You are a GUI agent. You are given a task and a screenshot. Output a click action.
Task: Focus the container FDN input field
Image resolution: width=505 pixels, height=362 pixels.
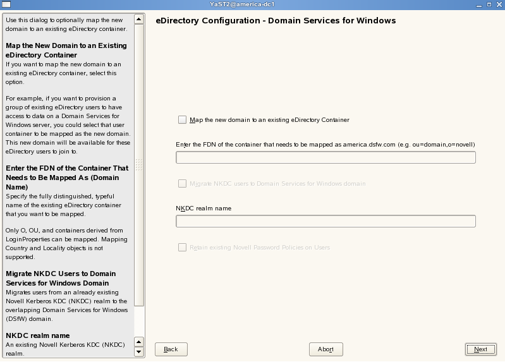pyautogui.click(x=326, y=157)
